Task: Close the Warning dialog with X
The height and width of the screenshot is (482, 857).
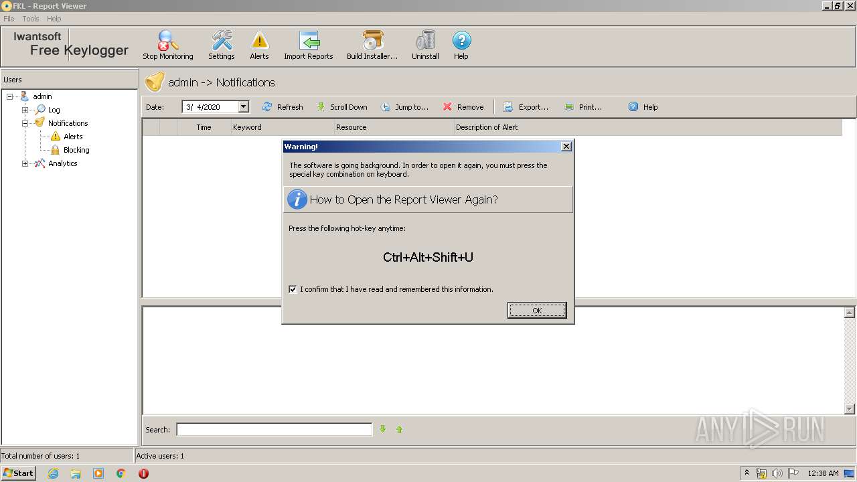Action: [566, 147]
